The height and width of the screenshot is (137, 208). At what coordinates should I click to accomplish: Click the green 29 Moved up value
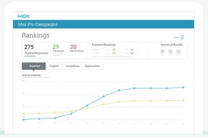click(56, 47)
